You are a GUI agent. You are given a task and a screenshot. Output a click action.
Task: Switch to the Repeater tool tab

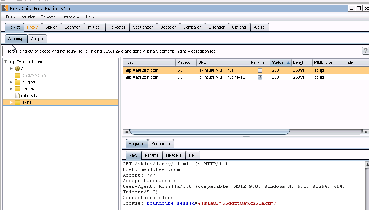[117, 27]
